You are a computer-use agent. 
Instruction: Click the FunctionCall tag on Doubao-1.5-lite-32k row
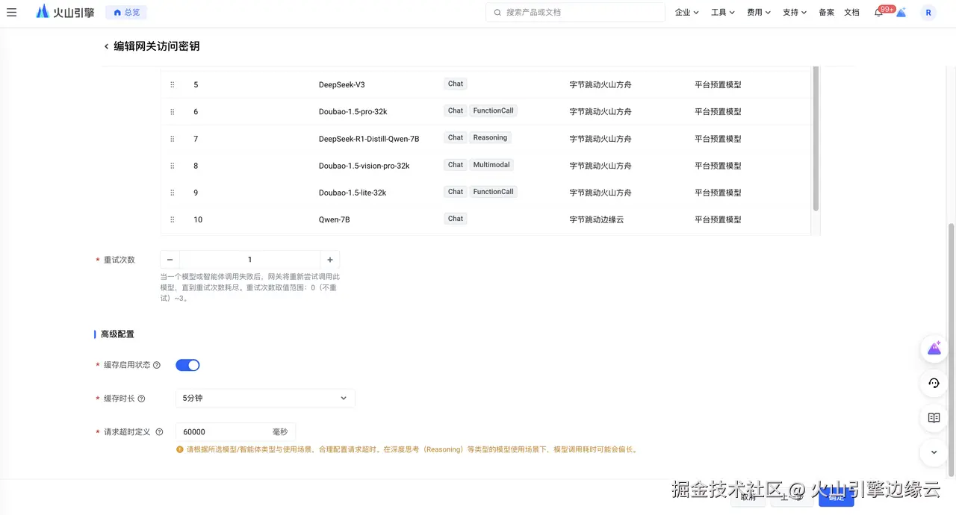pos(494,192)
